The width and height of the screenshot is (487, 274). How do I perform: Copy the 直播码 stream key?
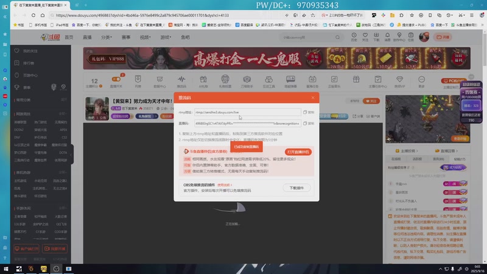[x=309, y=124]
